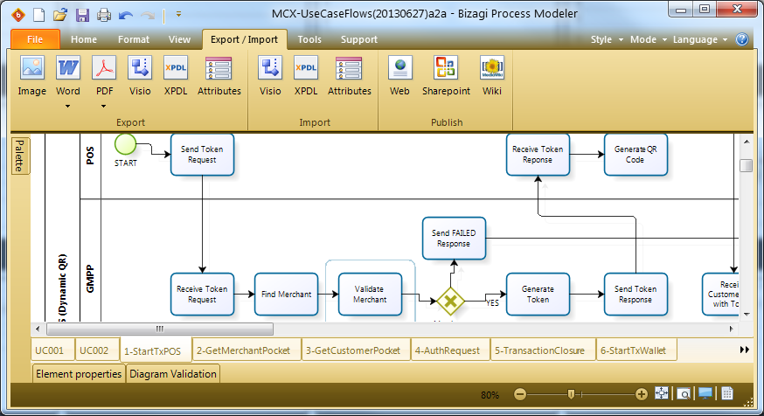Viewport: 764px width, 416px height.
Task: Expand the PDF export dropdown arrow
Action: coord(105,107)
